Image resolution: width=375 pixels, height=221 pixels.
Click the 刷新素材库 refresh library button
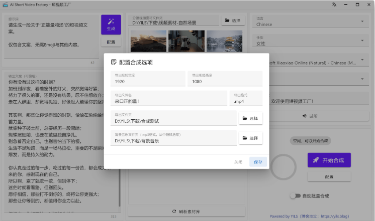[x=186, y=211]
